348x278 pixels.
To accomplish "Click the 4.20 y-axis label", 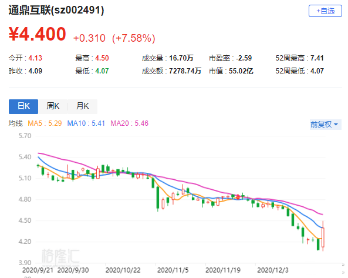I will coord(25,242).
